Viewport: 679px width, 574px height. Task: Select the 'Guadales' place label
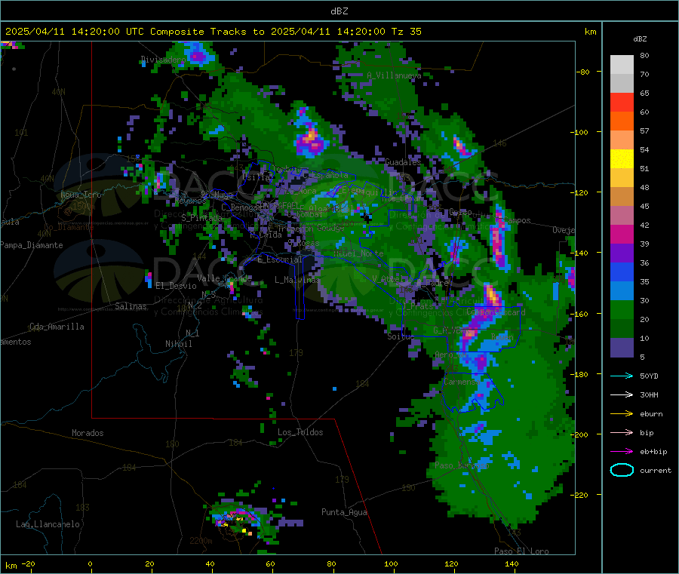tap(403, 162)
